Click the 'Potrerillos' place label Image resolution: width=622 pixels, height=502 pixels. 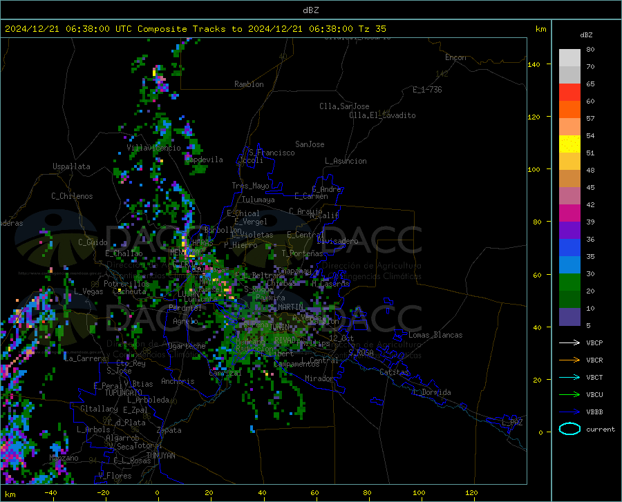coord(126,284)
